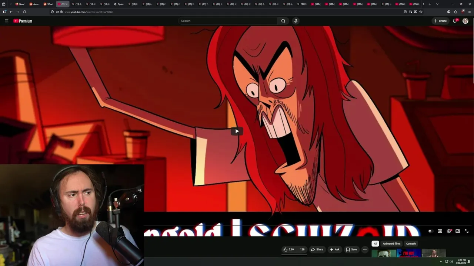Show hidden system tray icons
This screenshot has height=266, width=474.
pos(441,262)
